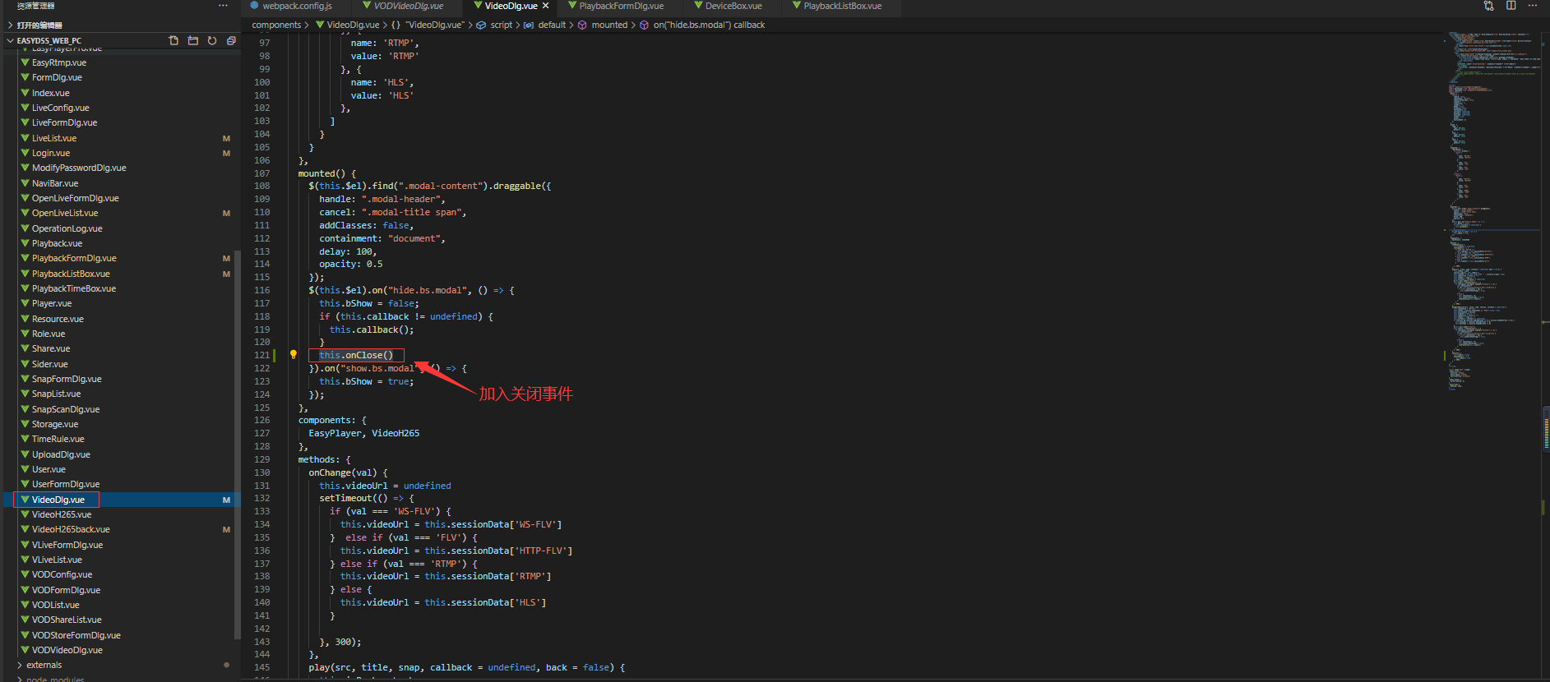Screen dimensions: 1550x682
Task: Click the explorer sidebar vertical scrollbar
Action: 238,444
